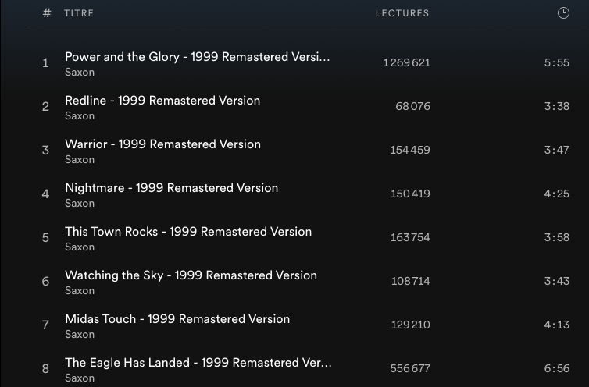Click track number 8
This screenshot has height=387, width=589.
(45, 369)
